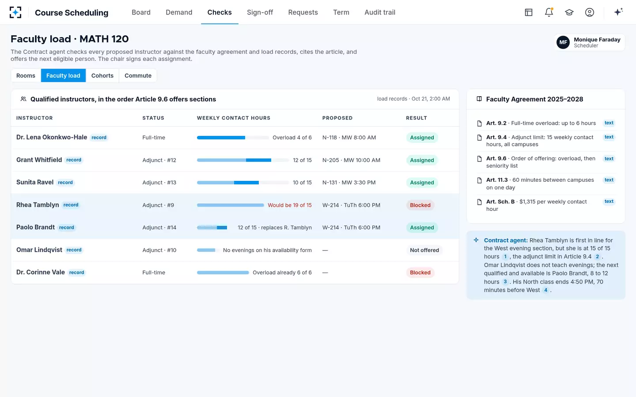Select the Commute check tab

(138, 75)
